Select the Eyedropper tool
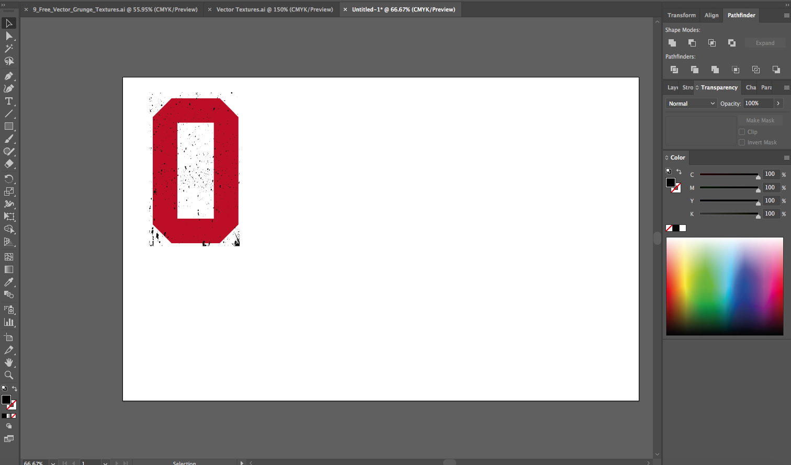This screenshot has width=791, height=465. tap(9, 282)
